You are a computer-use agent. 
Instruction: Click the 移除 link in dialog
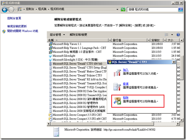[x=126, y=98]
